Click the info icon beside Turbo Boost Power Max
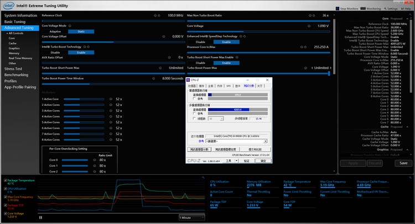 [305, 68]
